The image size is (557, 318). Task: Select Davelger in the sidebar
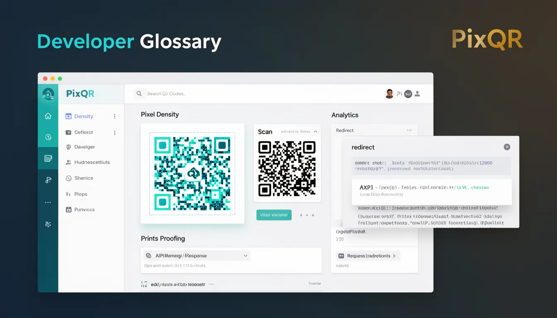click(x=80, y=147)
